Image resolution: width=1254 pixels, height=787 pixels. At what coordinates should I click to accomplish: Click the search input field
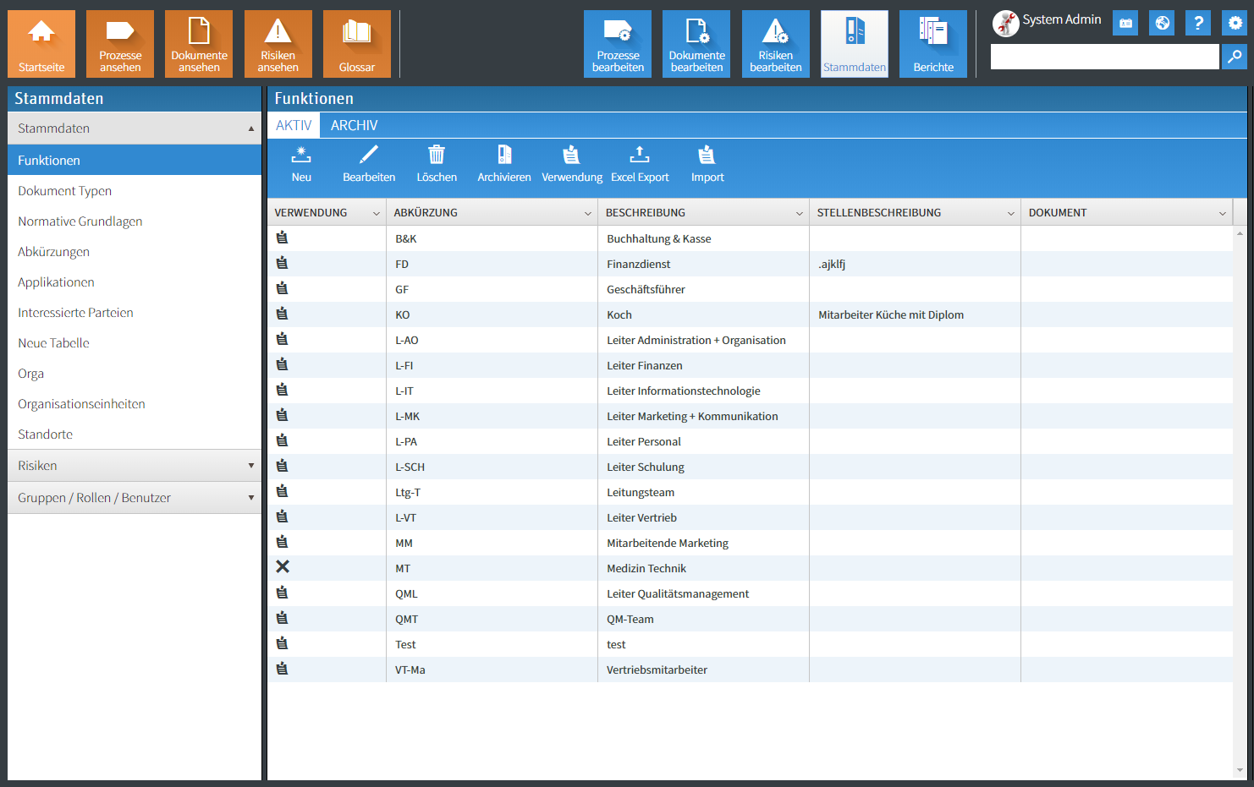click(1104, 57)
